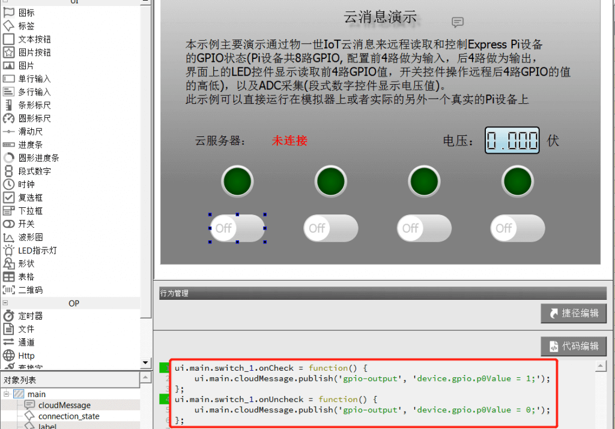Click the 云服务器 label on canvas
615x429 pixels.
(x=220, y=141)
